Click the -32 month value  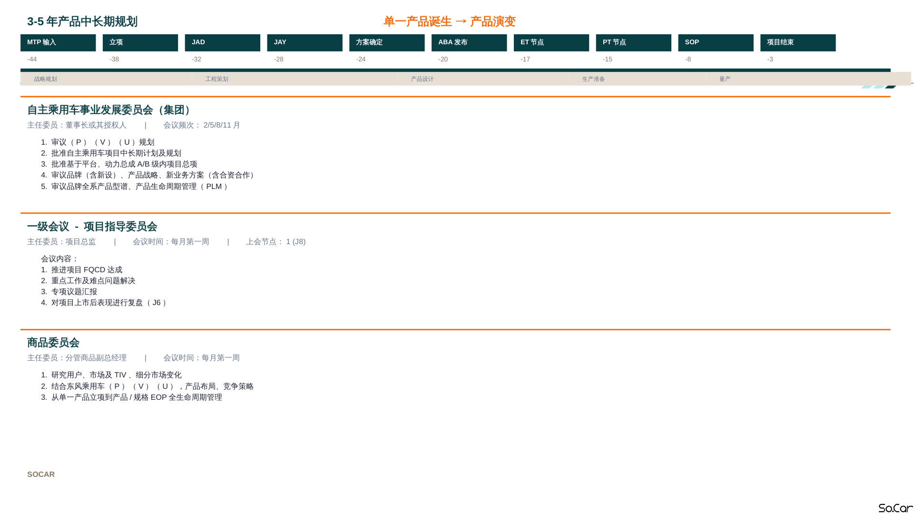point(197,59)
